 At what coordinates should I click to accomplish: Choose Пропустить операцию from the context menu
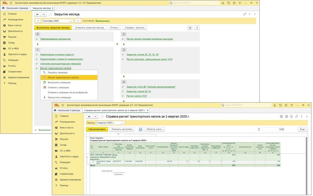click(59, 97)
